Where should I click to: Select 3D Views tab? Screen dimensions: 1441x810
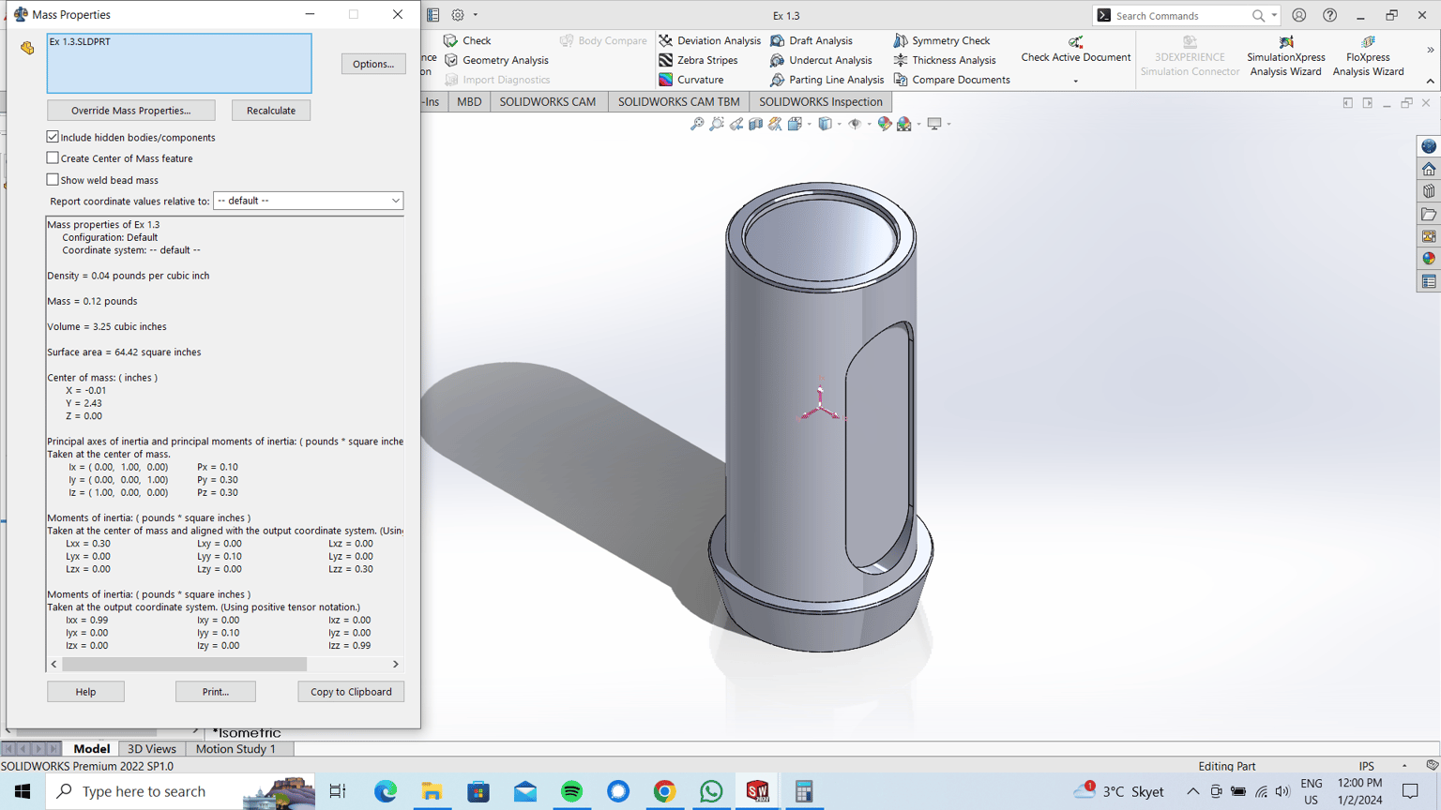coord(152,749)
